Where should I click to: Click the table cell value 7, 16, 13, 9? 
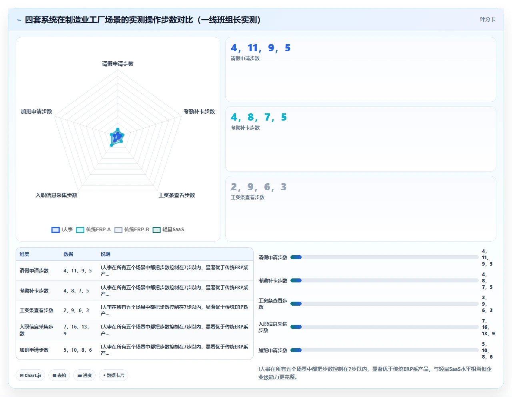pyautogui.click(x=76, y=330)
